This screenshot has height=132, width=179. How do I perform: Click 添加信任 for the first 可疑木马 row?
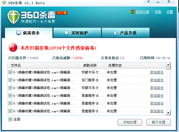point(157,72)
